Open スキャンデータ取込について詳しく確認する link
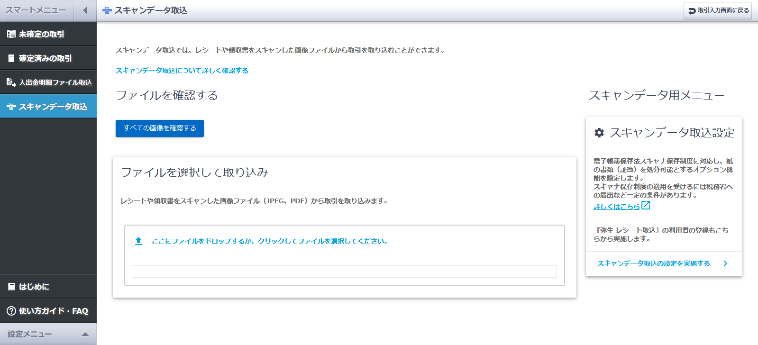 pos(182,71)
